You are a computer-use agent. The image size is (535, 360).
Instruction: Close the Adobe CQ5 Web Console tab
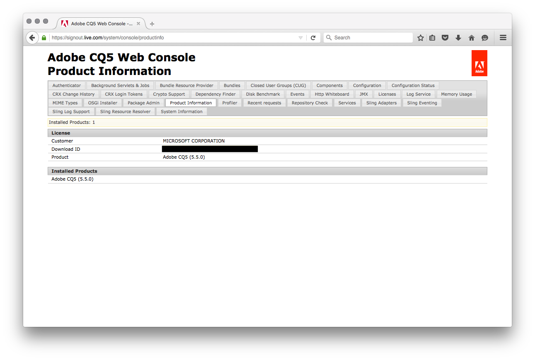138,24
